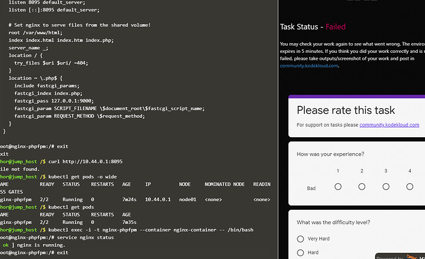Pick rating 4 on the experience scale

click(410, 186)
